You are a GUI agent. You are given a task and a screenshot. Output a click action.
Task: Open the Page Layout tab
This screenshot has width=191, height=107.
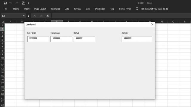tap(40, 9)
